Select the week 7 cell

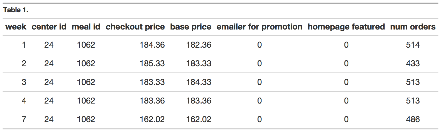(24, 120)
